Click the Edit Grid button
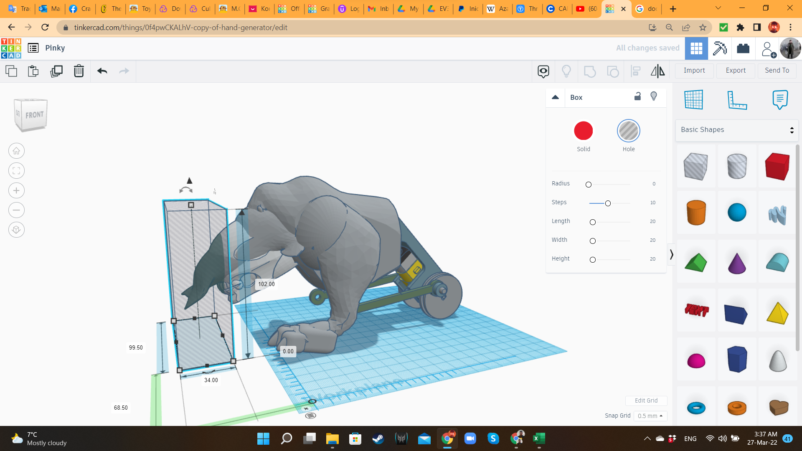Screen dimensions: 802x451 [646, 400]
